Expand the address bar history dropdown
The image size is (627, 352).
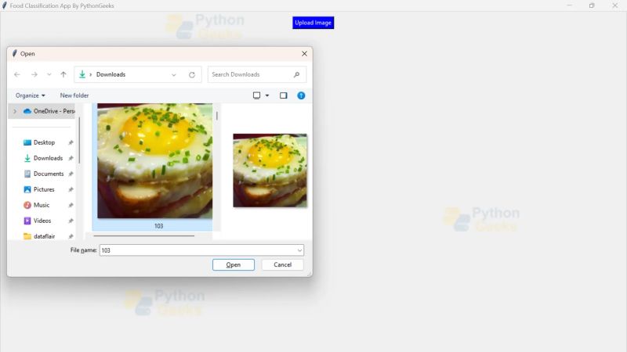pos(173,75)
